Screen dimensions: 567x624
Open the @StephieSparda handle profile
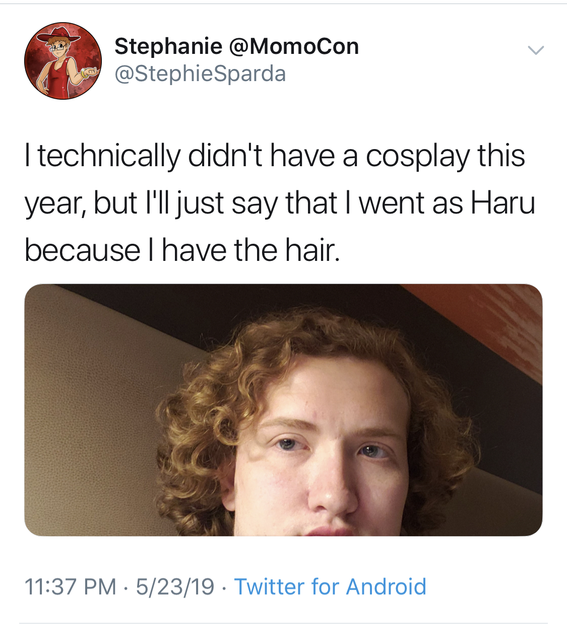pos(200,74)
